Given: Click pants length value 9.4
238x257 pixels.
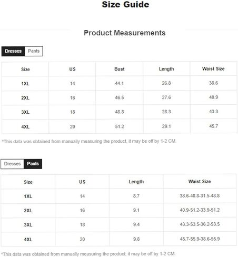Looking at the screenshot, I should (x=136, y=224).
